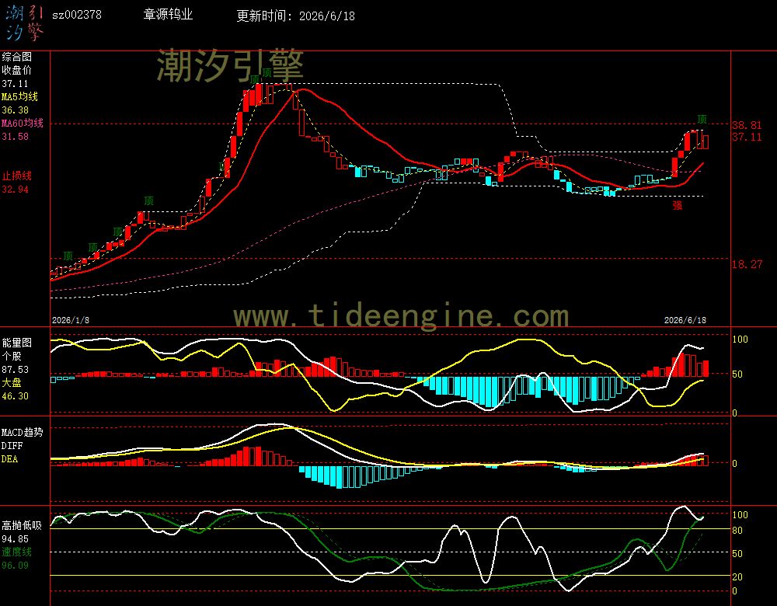The height and width of the screenshot is (606, 777).
Task: Click the MA60 value 31.58
Action: tap(15, 136)
